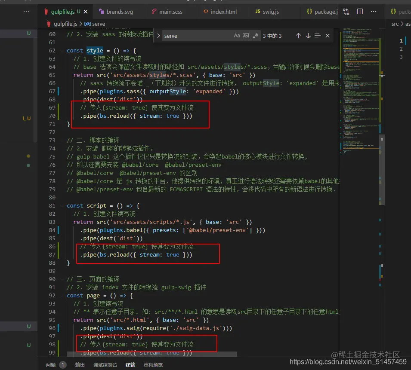Collapse the style function at line 62
This screenshot has width=411, height=370.
click(62, 51)
